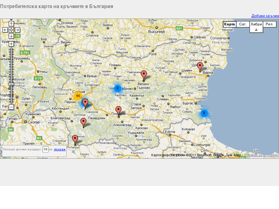Select the red marker at Пловдив
Image resolution: width=279 pixels, height=209 pixels.
118,111
